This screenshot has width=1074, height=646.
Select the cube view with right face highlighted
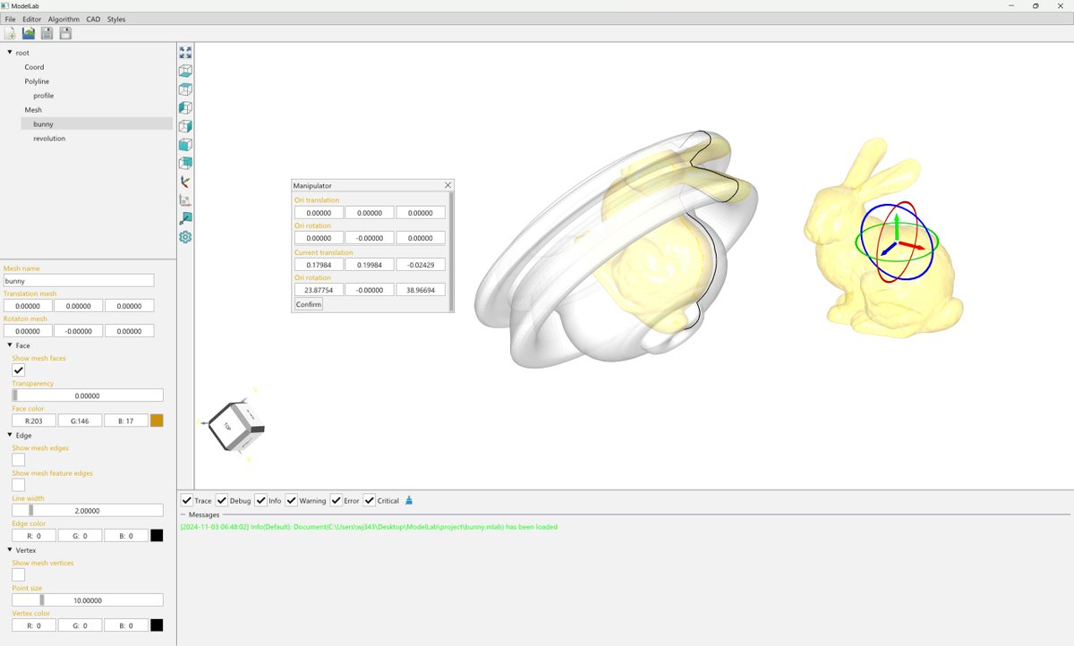click(x=185, y=126)
